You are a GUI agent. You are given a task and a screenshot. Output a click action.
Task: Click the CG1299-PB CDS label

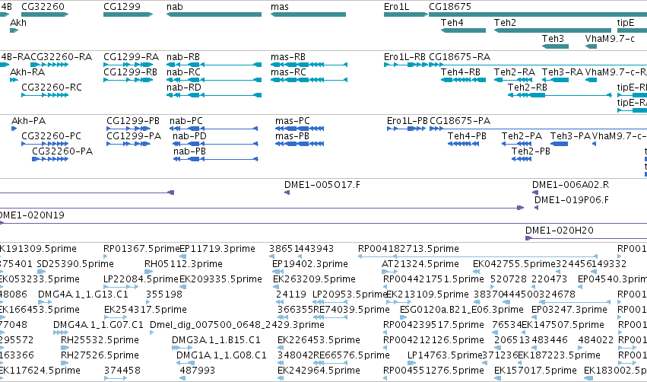(x=133, y=120)
